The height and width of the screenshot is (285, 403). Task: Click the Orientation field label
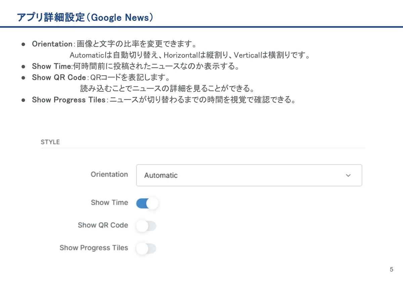(x=109, y=174)
